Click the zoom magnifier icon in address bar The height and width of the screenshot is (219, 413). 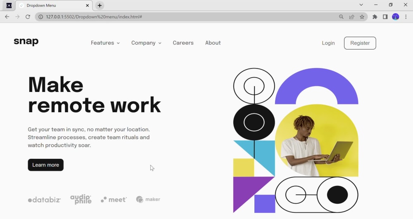tap(341, 17)
